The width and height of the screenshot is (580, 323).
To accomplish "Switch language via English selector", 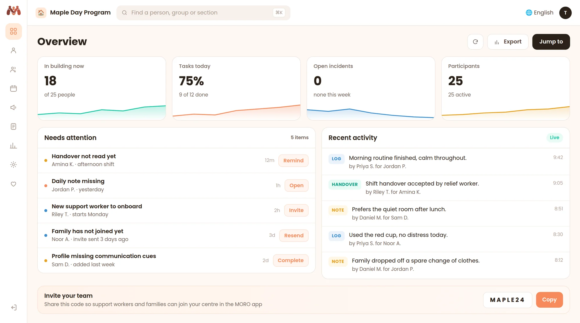I will (x=540, y=13).
